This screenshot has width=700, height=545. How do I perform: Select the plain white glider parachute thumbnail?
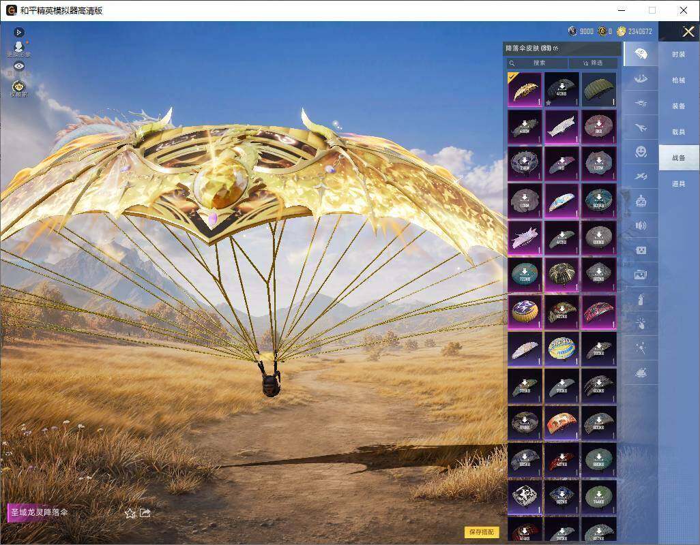(525, 349)
